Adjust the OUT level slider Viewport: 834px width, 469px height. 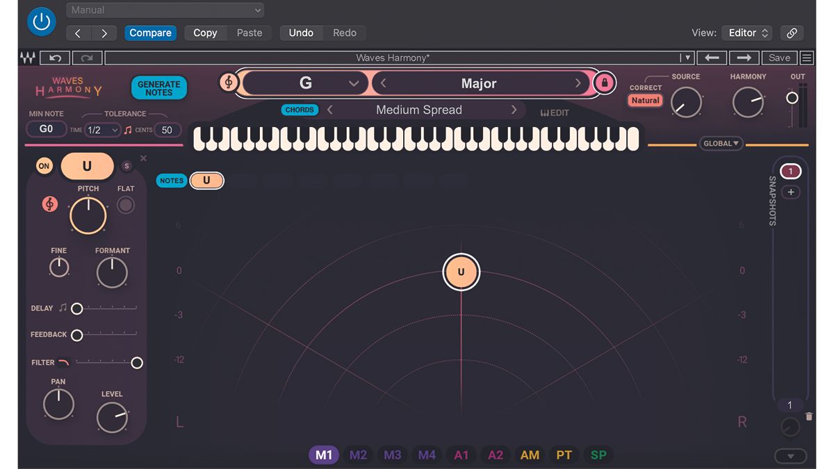(x=792, y=97)
